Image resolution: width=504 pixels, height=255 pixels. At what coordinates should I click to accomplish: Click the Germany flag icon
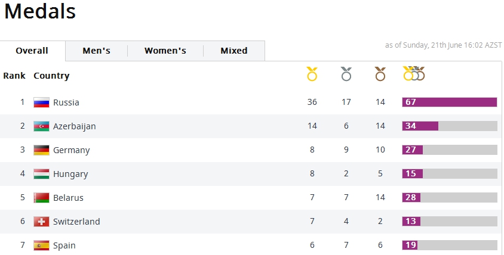point(41,150)
